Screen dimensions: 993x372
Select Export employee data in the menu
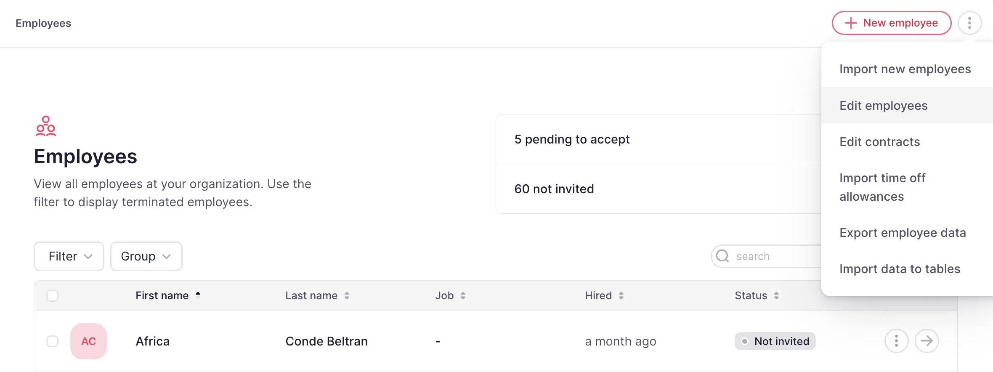click(x=902, y=233)
